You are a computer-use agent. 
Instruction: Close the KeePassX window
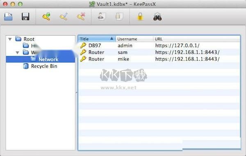[5, 4]
